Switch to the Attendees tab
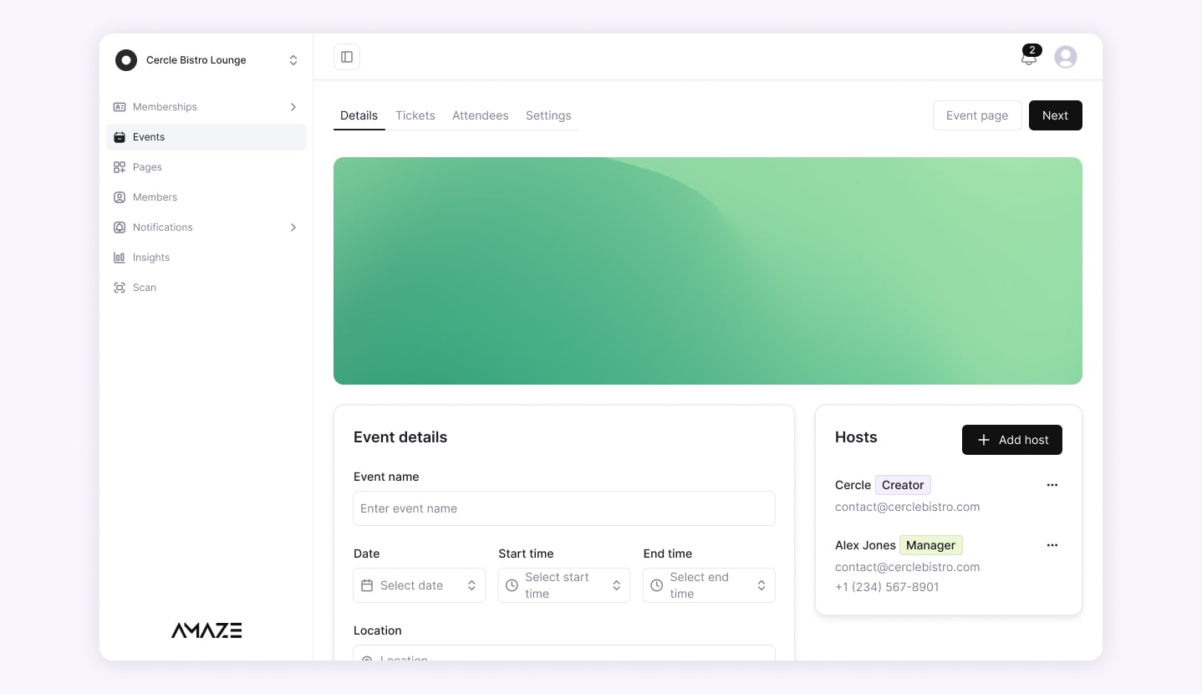This screenshot has height=694, width=1202. [481, 115]
